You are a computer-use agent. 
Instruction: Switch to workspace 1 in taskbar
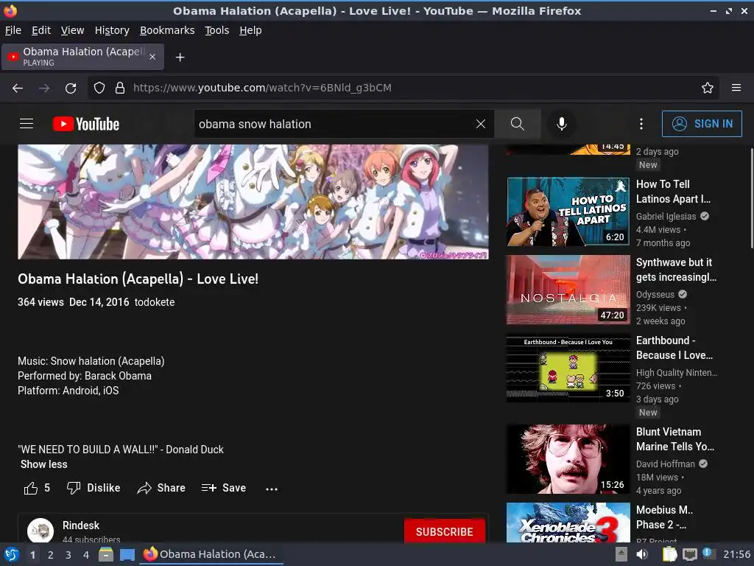[x=32, y=555]
